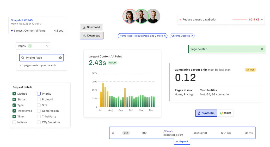Screen dimensions: 270x147
Task: Open the Pages dropdown
Action: coord(33,46)
